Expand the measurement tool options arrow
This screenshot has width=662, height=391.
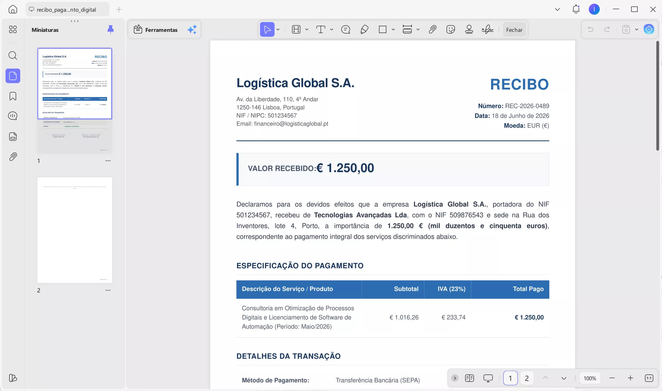(418, 29)
